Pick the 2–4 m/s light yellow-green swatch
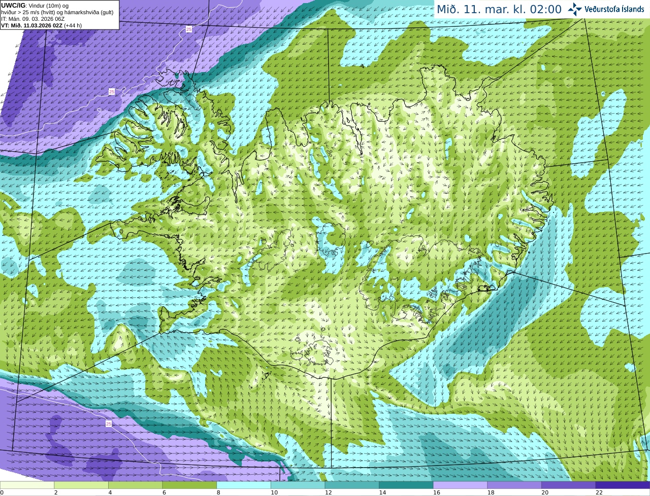Viewport: 650px width, 496px height. click(x=81, y=485)
